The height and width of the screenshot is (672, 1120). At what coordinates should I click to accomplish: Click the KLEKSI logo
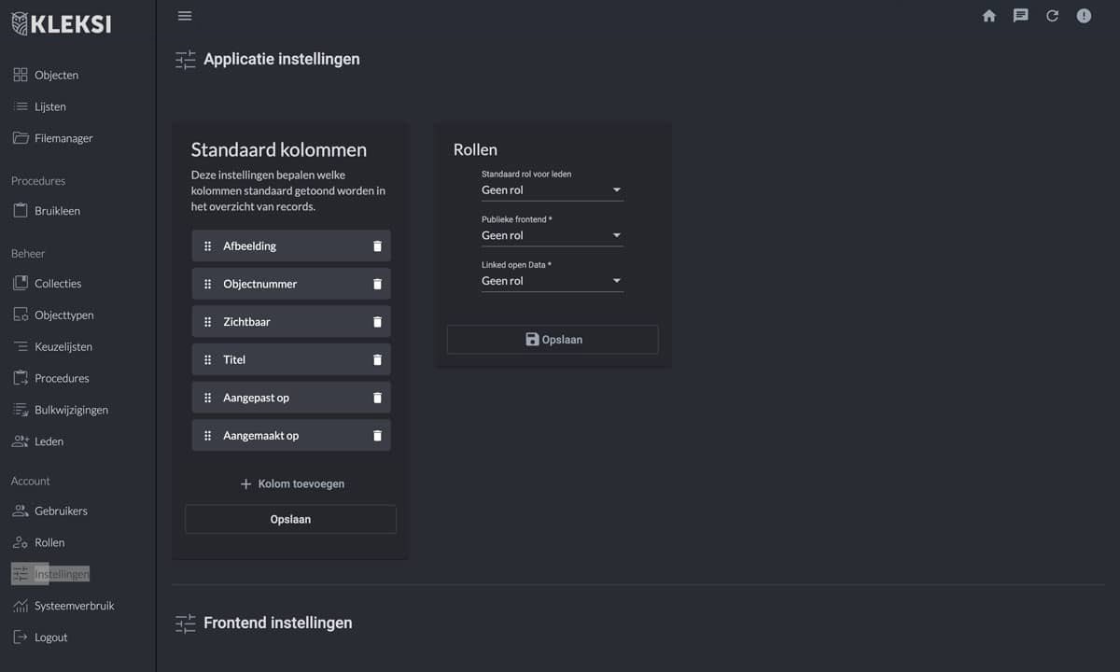tap(62, 24)
